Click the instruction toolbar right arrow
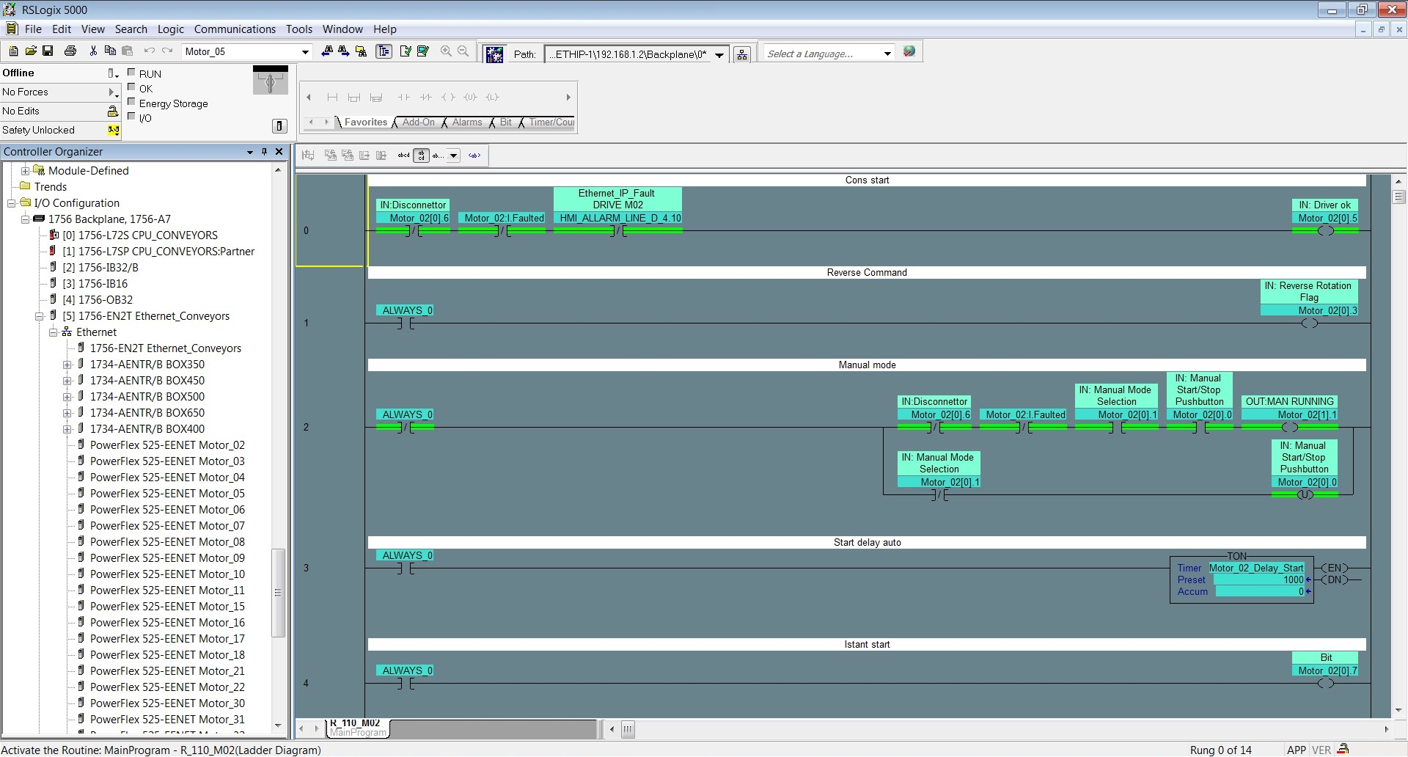This screenshot has width=1408, height=757. (568, 97)
